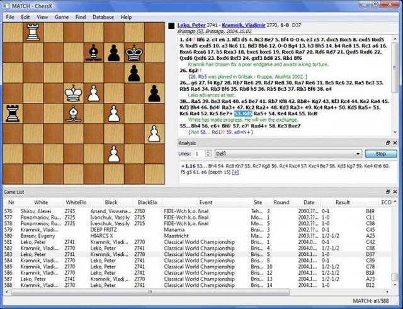
Task: Click the black bishop on e7
Action: pyautogui.click(x=94, y=52)
